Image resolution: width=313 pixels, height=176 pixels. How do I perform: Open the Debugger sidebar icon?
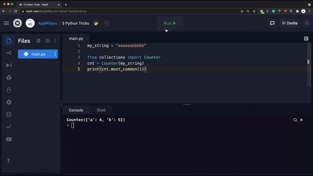click(9, 65)
